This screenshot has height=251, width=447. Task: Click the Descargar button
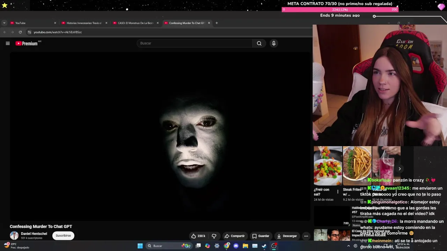pos(287,236)
